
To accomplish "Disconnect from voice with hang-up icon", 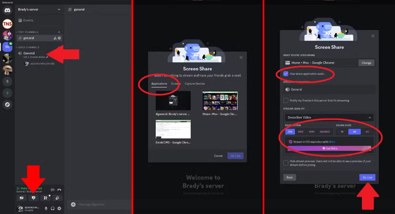I will 59,190.
